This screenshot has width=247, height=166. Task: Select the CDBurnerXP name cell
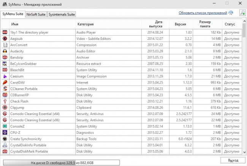[x=43, y=95]
